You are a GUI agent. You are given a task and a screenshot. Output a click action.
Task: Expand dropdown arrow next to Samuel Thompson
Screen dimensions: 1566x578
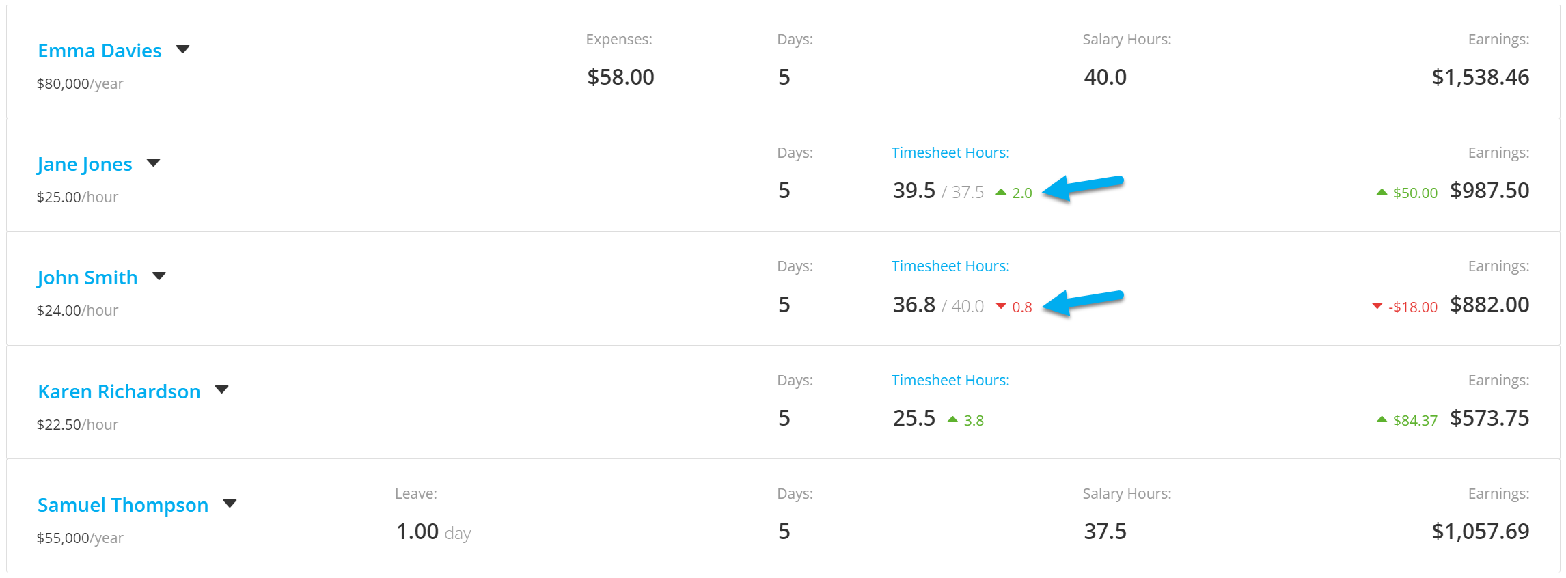[x=230, y=504]
